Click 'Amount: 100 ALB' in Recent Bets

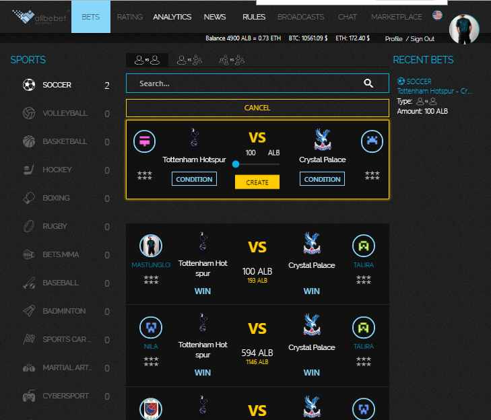pyautogui.click(x=422, y=112)
